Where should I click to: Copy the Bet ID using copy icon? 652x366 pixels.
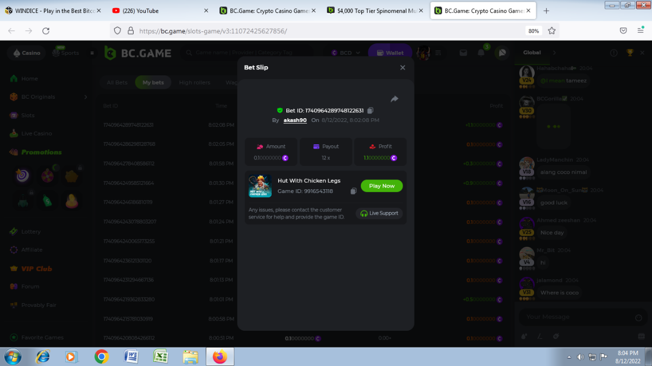click(370, 111)
